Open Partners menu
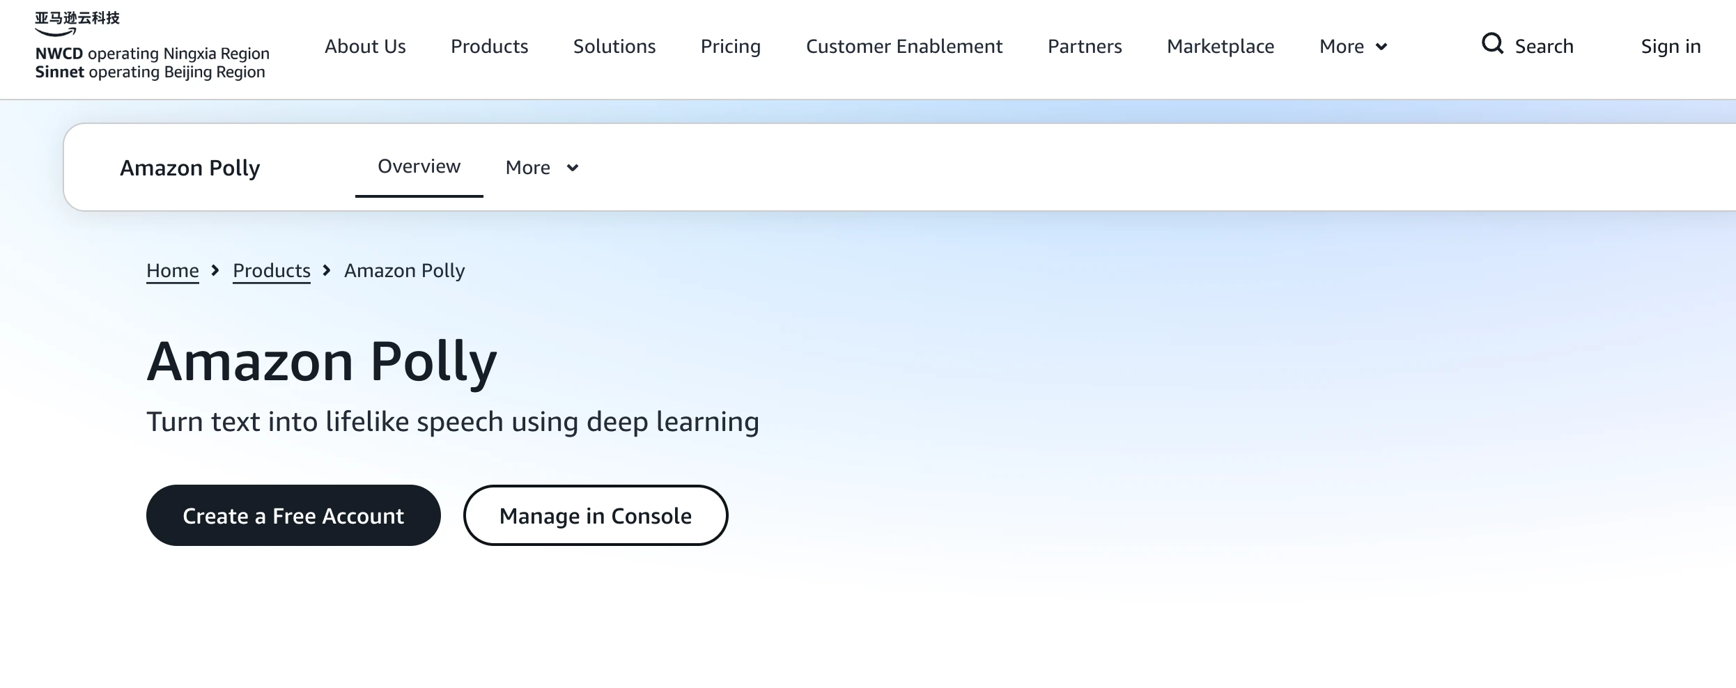This screenshot has height=688, width=1736. pos(1085,46)
